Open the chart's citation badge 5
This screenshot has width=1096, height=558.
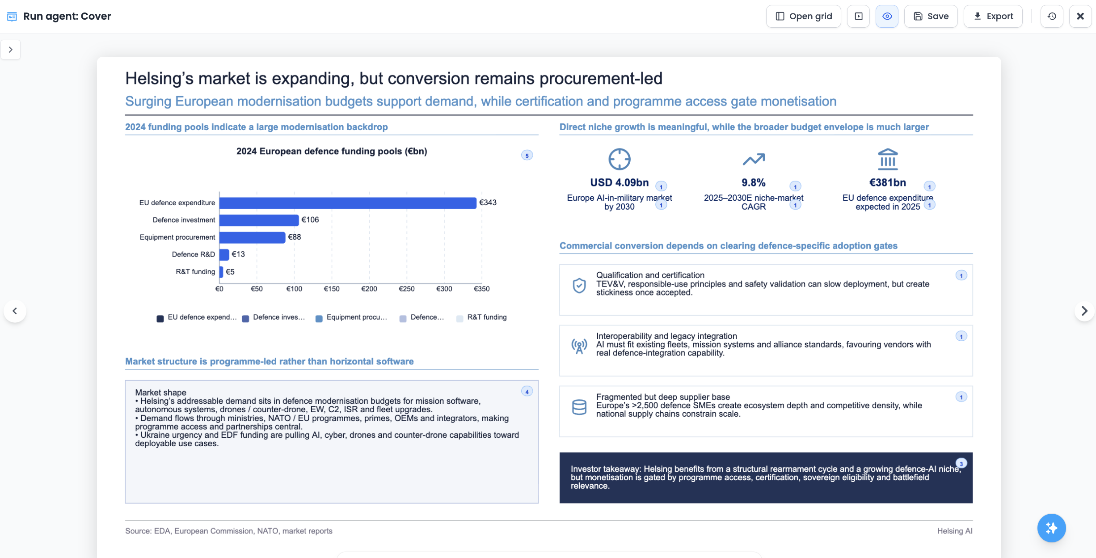coord(527,156)
